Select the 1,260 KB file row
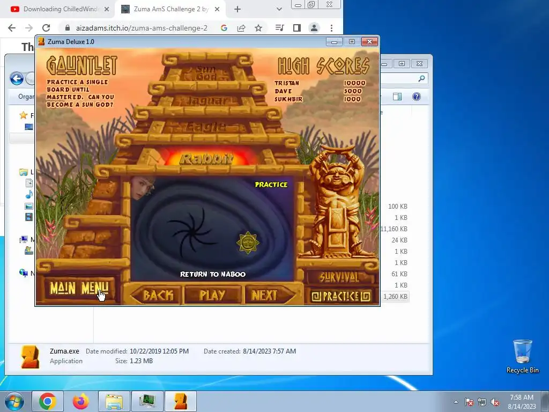 click(394, 296)
